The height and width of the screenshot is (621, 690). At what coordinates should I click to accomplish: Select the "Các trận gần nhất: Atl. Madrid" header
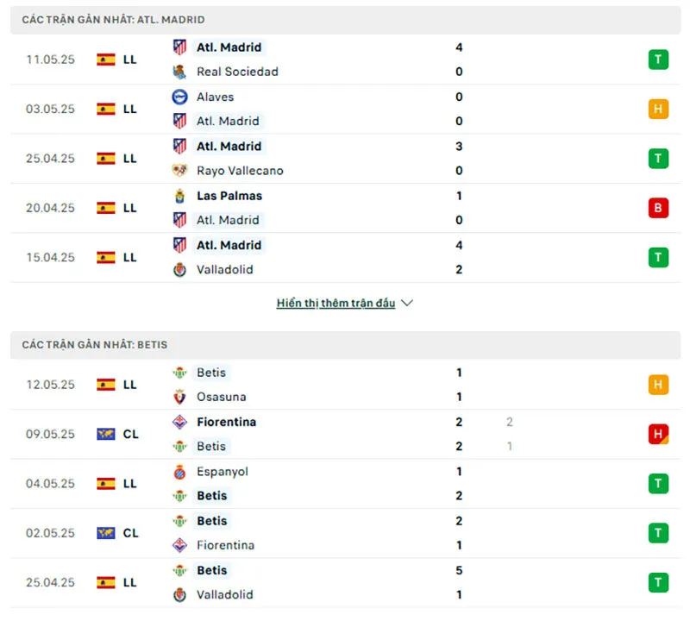[x=113, y=19]
